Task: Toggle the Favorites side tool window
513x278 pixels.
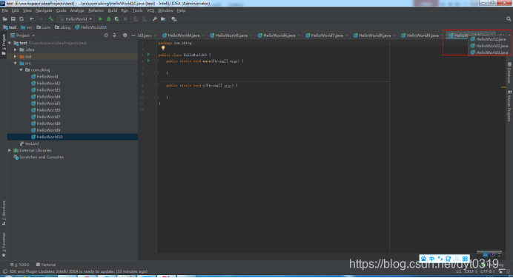Action: tap(4, 245)
